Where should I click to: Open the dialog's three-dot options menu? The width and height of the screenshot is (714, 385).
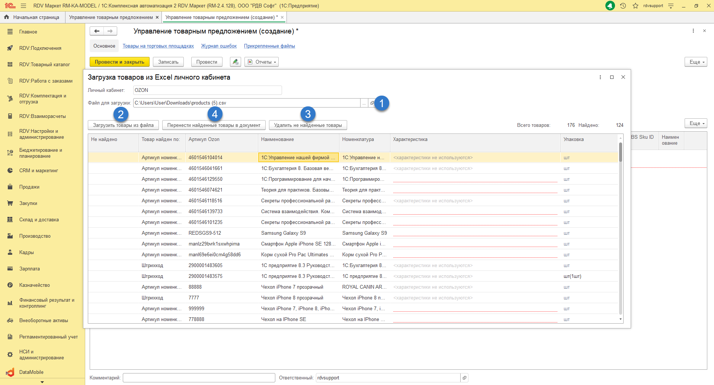pyautogui.click(x=600, y=77)
